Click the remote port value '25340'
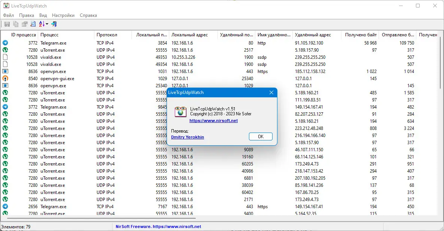The width and height of the screenshot is (444, 231). pos(247,78)
